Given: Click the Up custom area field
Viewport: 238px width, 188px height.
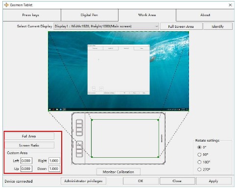Looking at the screenshot, I should (26, 168).
